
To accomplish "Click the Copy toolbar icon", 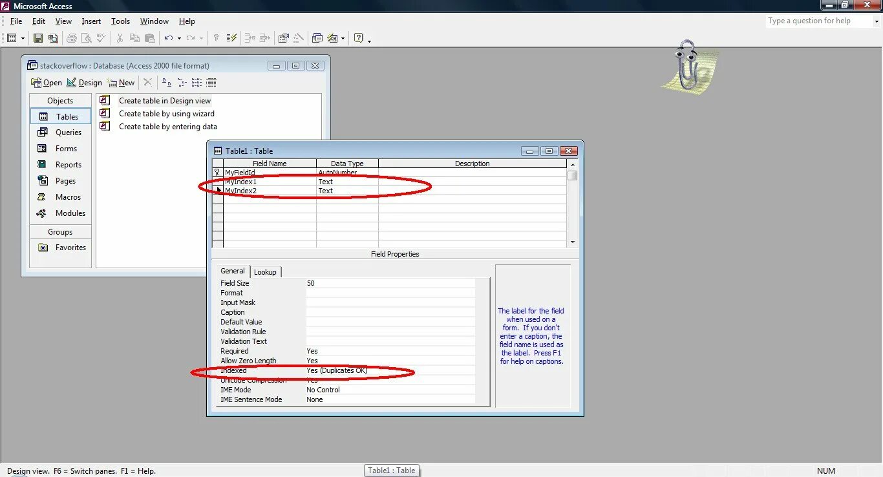I will 134,38.
